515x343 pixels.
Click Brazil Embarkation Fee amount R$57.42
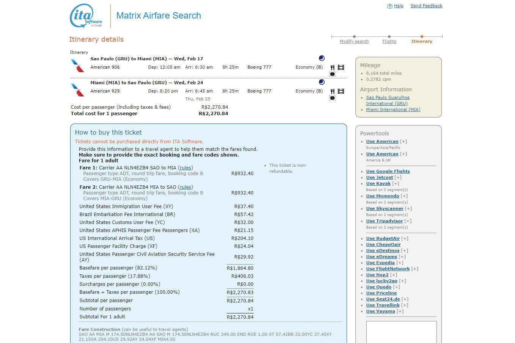click(244, 214)
